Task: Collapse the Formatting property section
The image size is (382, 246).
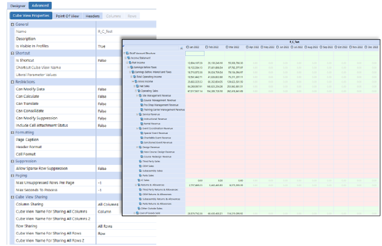Action: click(12, 133)
